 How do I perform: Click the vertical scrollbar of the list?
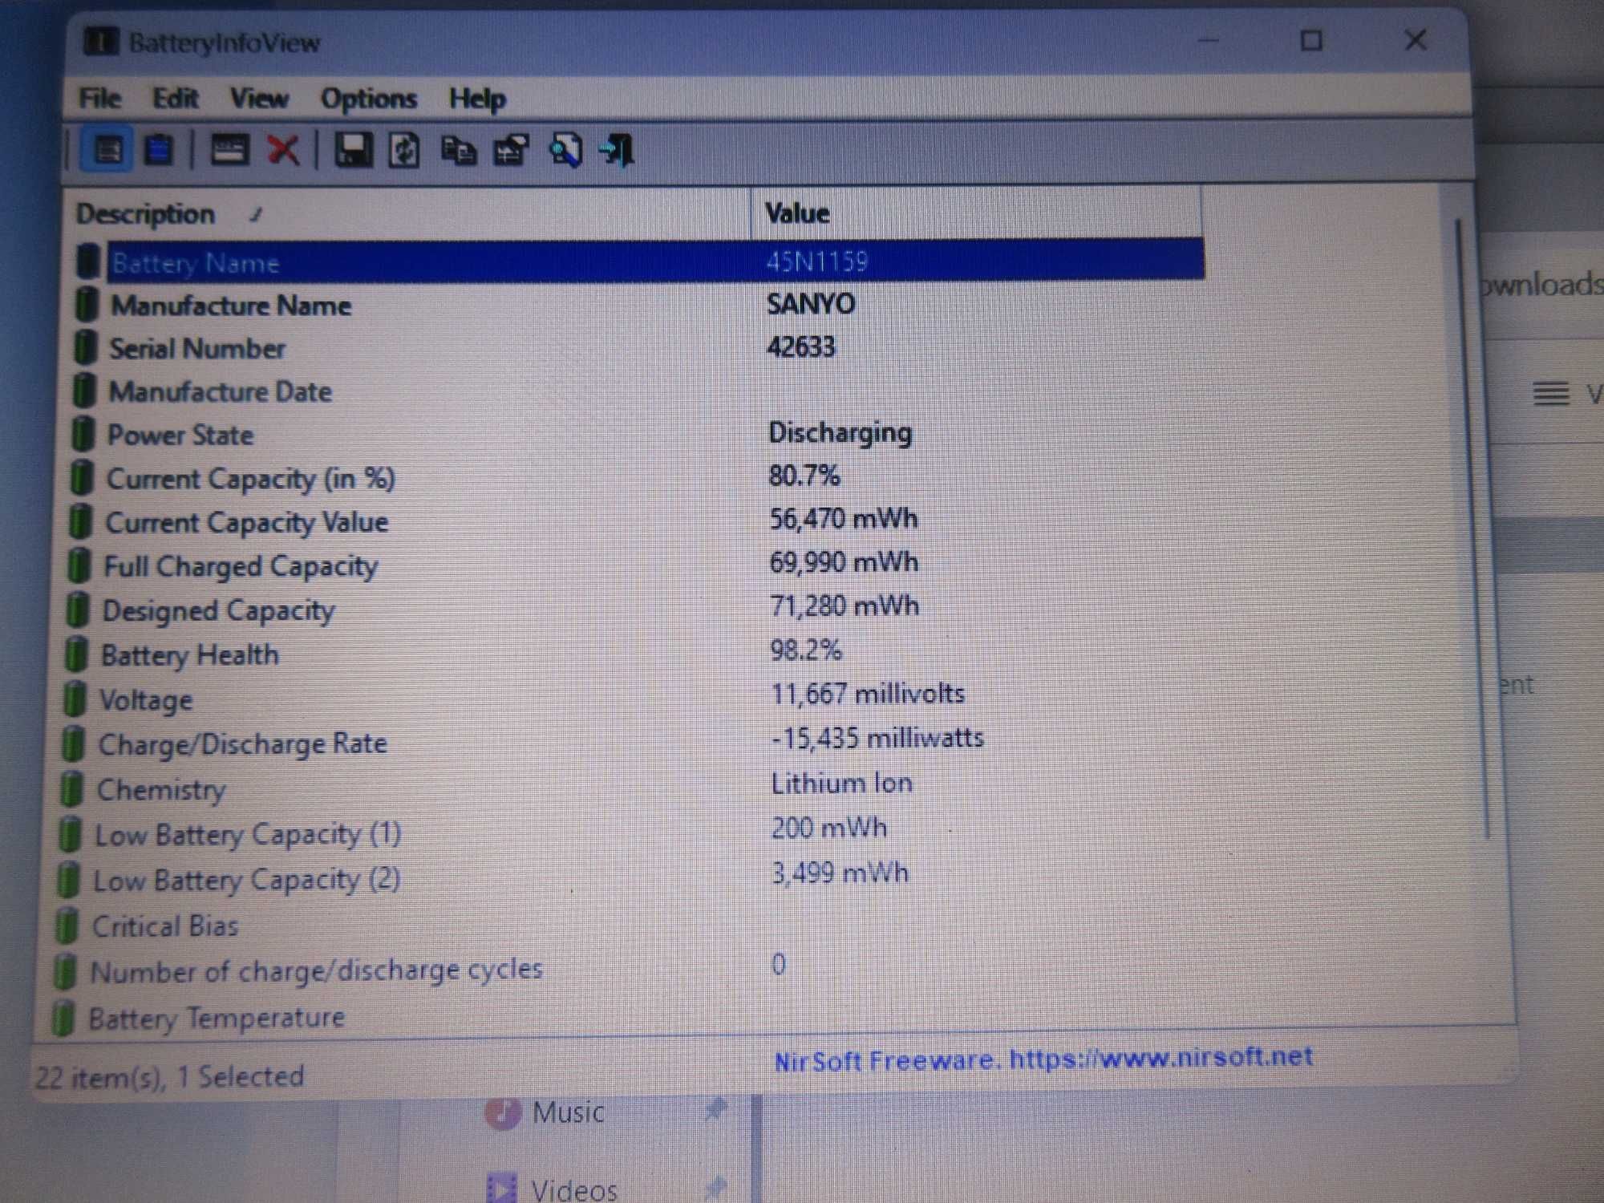[x=1472, y=529]
